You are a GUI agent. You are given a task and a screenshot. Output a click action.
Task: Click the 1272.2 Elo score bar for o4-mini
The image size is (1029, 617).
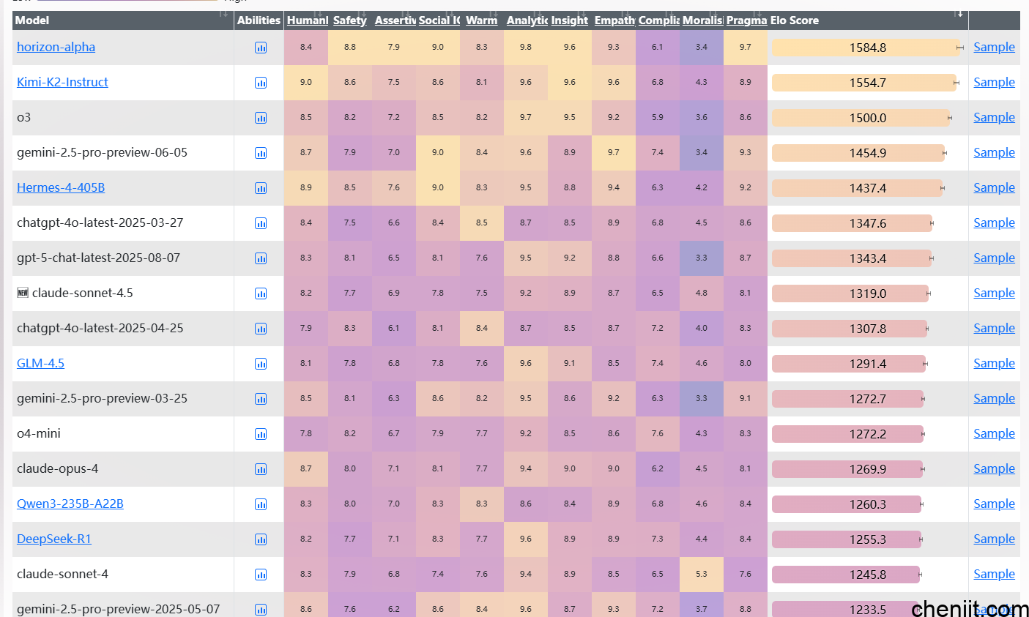pos(847,434)
